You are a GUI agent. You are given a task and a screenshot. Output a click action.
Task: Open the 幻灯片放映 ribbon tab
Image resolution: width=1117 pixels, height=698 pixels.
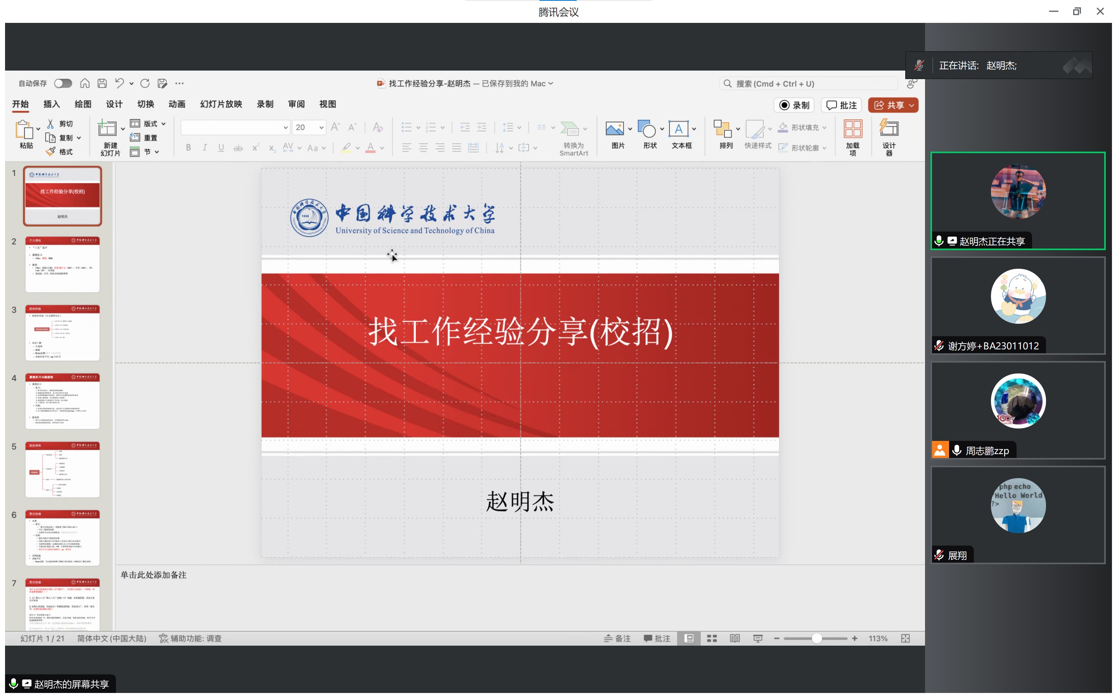221,104
